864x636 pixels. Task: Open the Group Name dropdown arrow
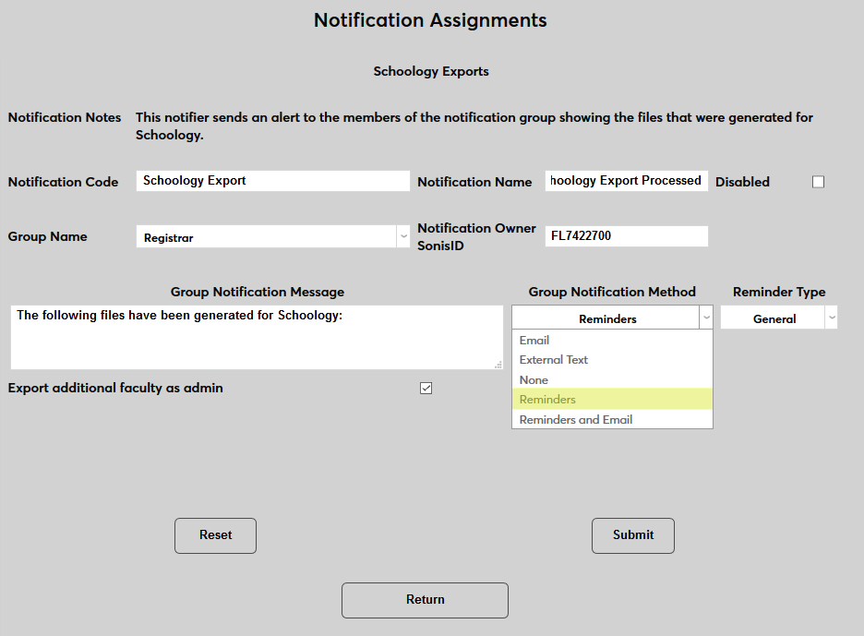tap(403, 236)
